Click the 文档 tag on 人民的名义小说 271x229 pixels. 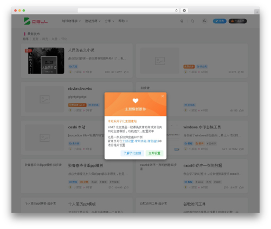pos(73,67)
